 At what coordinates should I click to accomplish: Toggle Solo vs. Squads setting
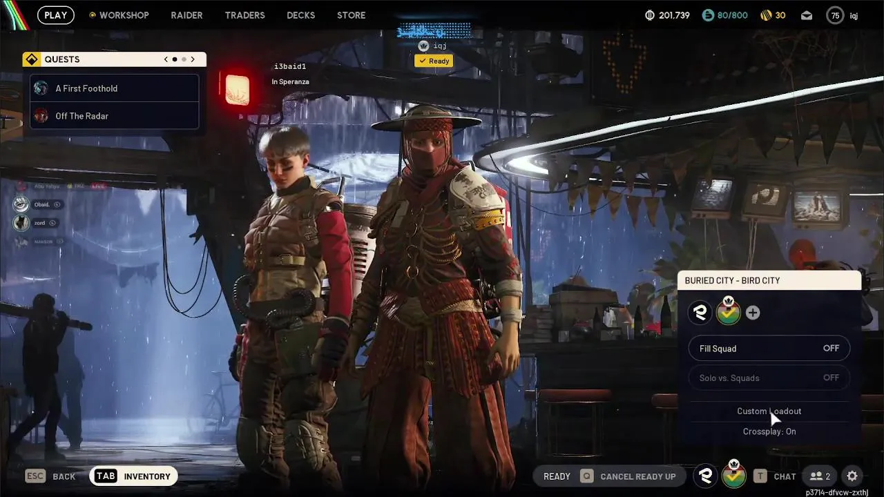(769, 378)
